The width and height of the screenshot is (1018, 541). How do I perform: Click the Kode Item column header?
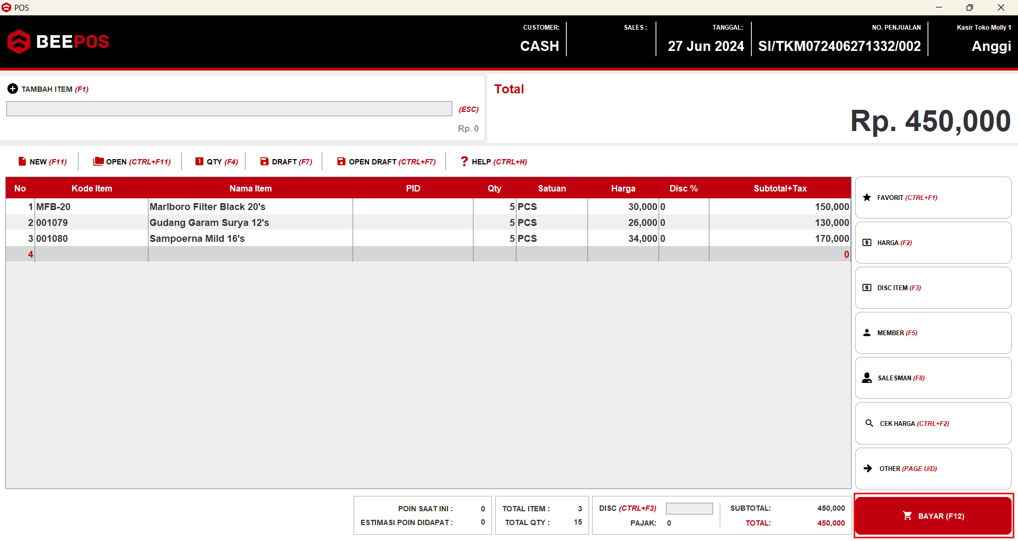click(92, 188)
